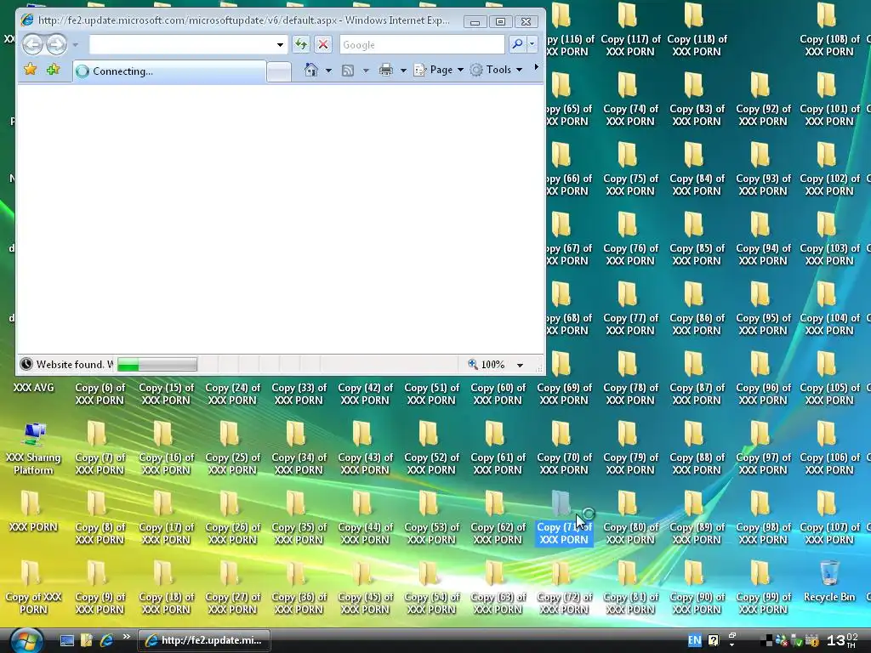This screenshot has width=871, height=653.
Task: Click the EN language indicator in taskbar
Action: pyautogui.click(x=694, y=640)
